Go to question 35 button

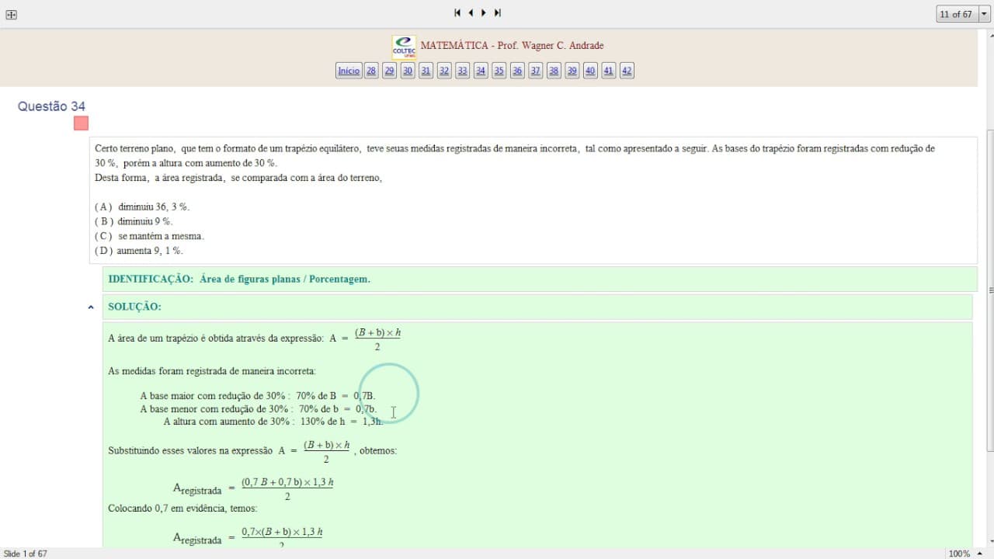pos(499,71)
